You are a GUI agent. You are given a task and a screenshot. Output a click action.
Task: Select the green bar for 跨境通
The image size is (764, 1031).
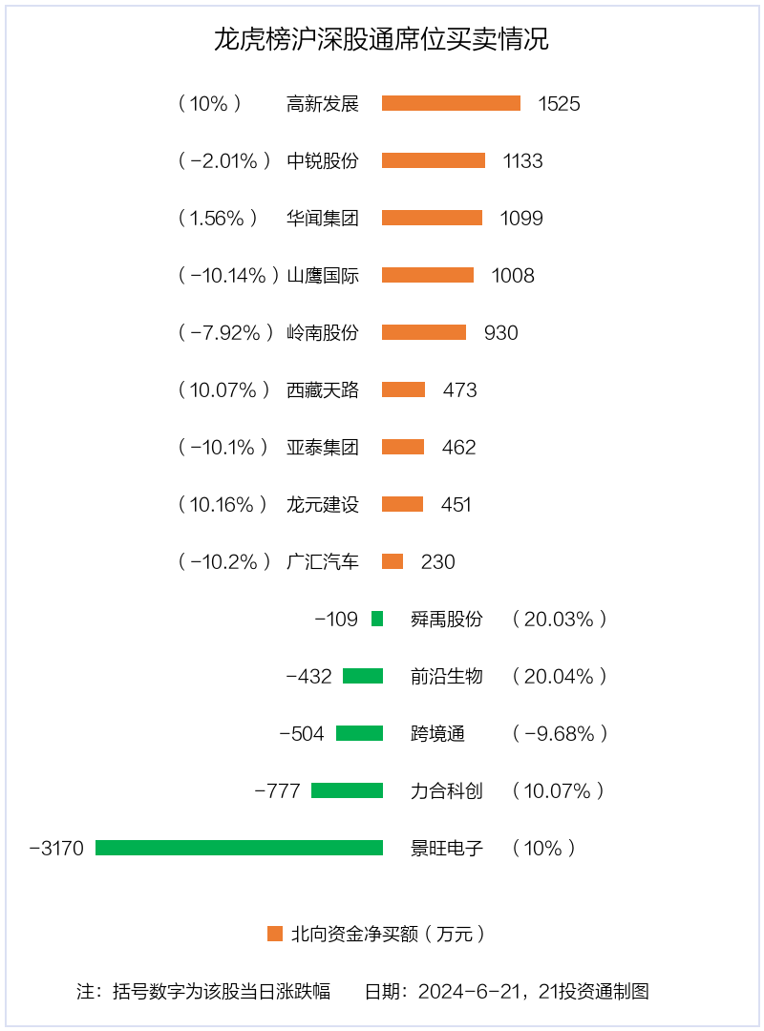[x=359, y=733]
